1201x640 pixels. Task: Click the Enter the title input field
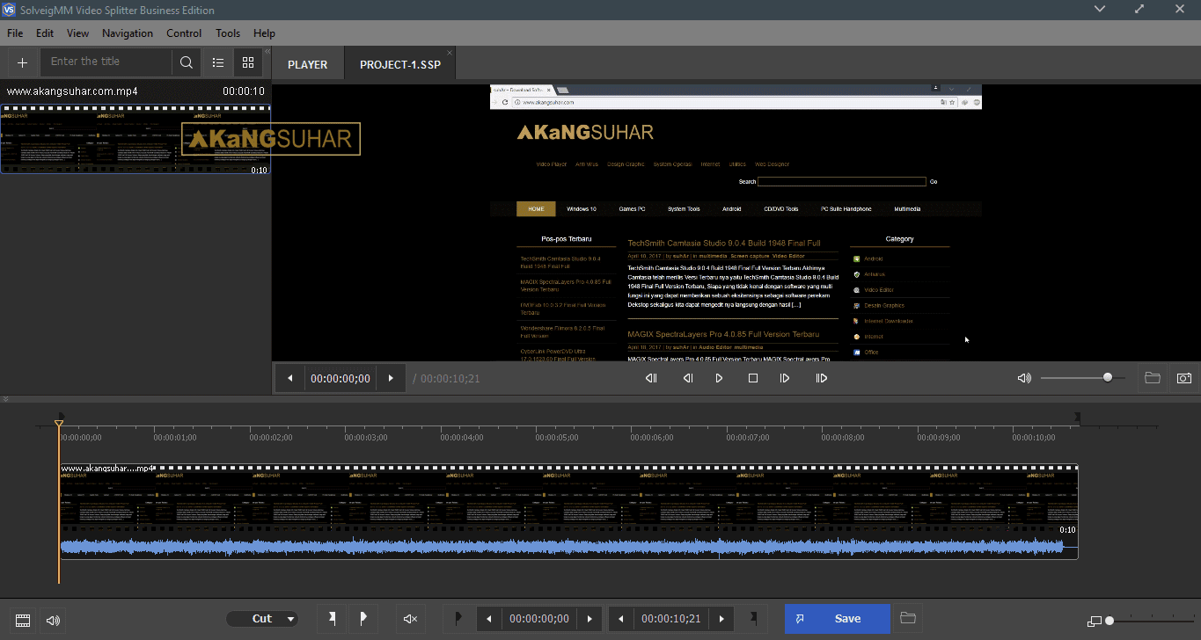tap(106, 62)
